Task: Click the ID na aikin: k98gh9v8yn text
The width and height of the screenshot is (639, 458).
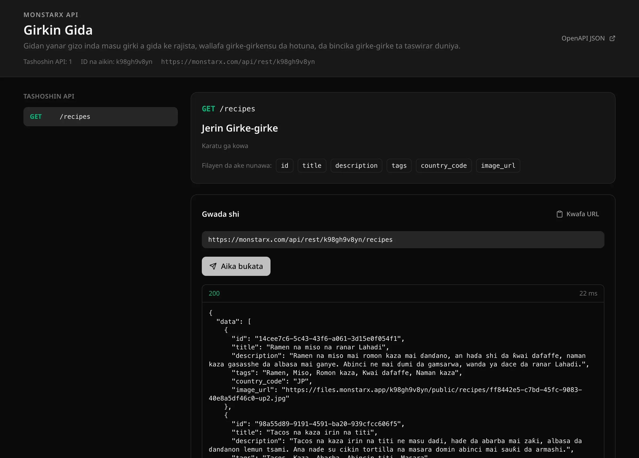Action: click(116, 62)
